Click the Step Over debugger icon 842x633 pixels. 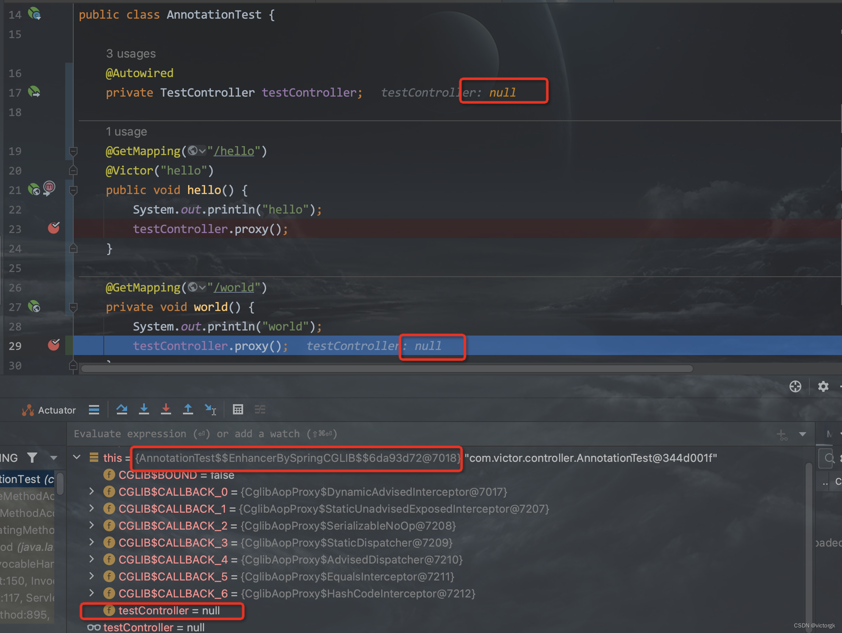click(122, 409)
